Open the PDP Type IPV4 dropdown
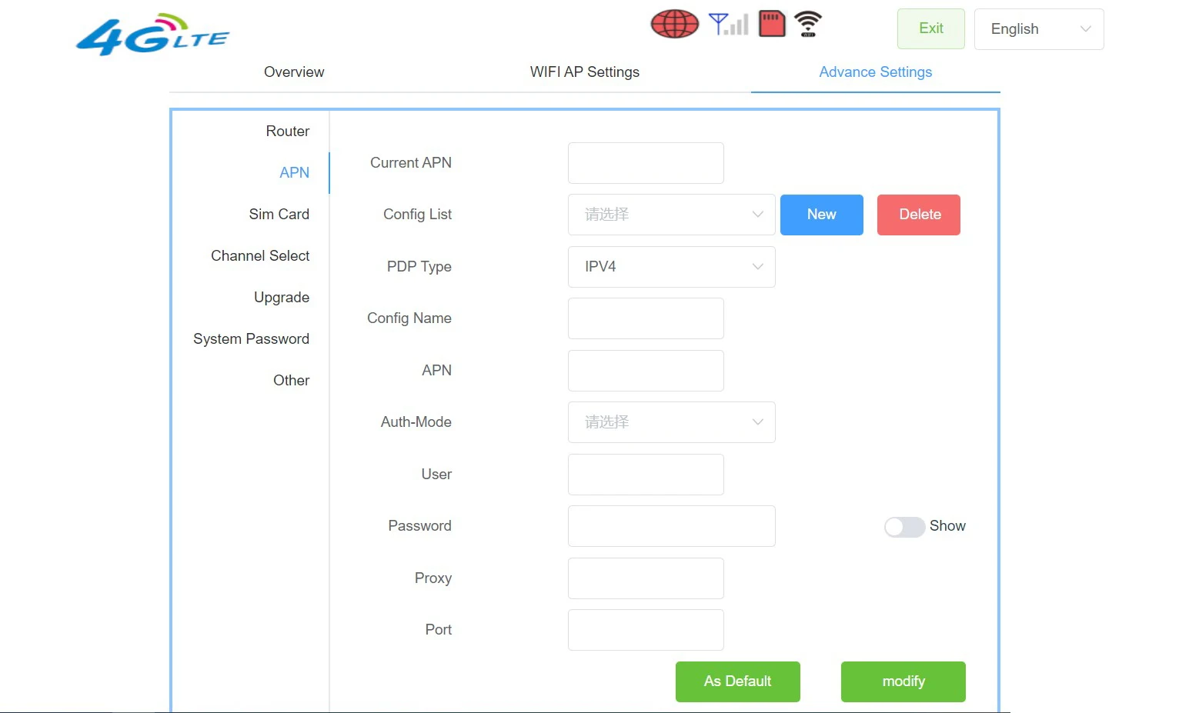 tap(671, 267)
